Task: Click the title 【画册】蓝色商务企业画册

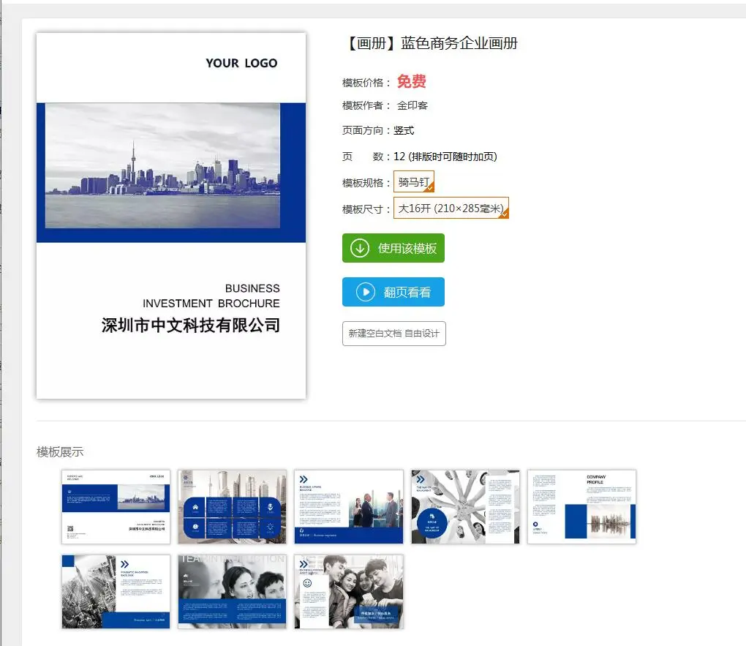Action: point(431,43)
